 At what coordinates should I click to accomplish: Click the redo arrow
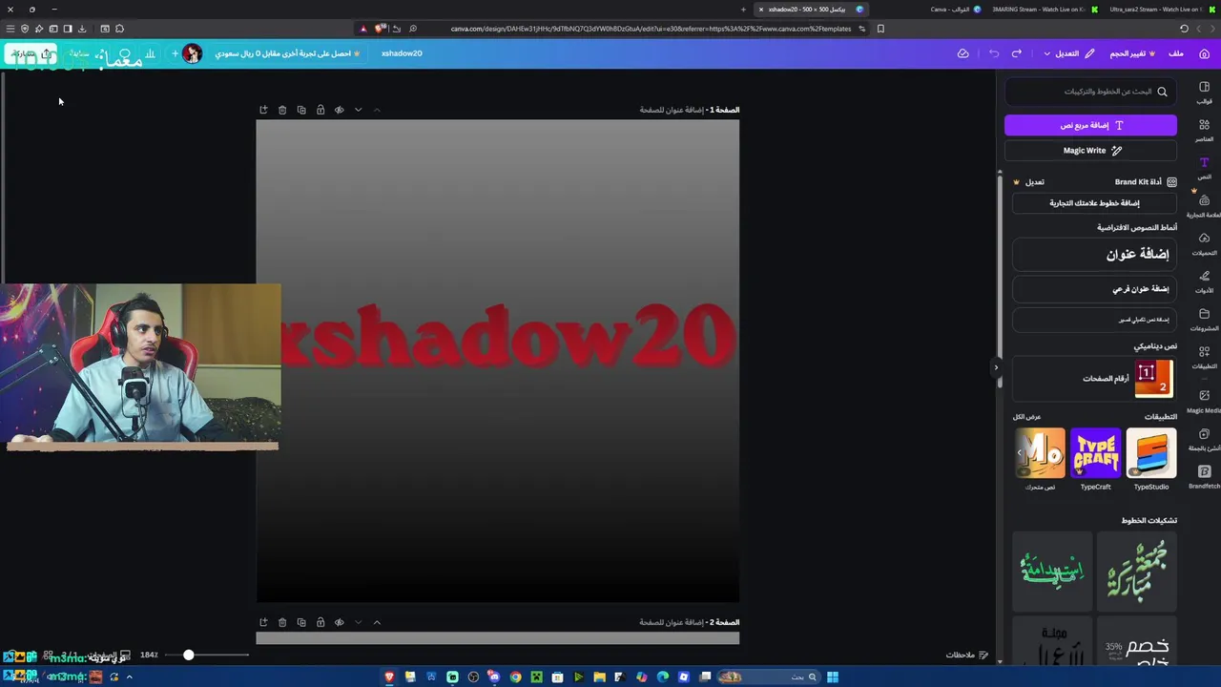pos(1017,53)
